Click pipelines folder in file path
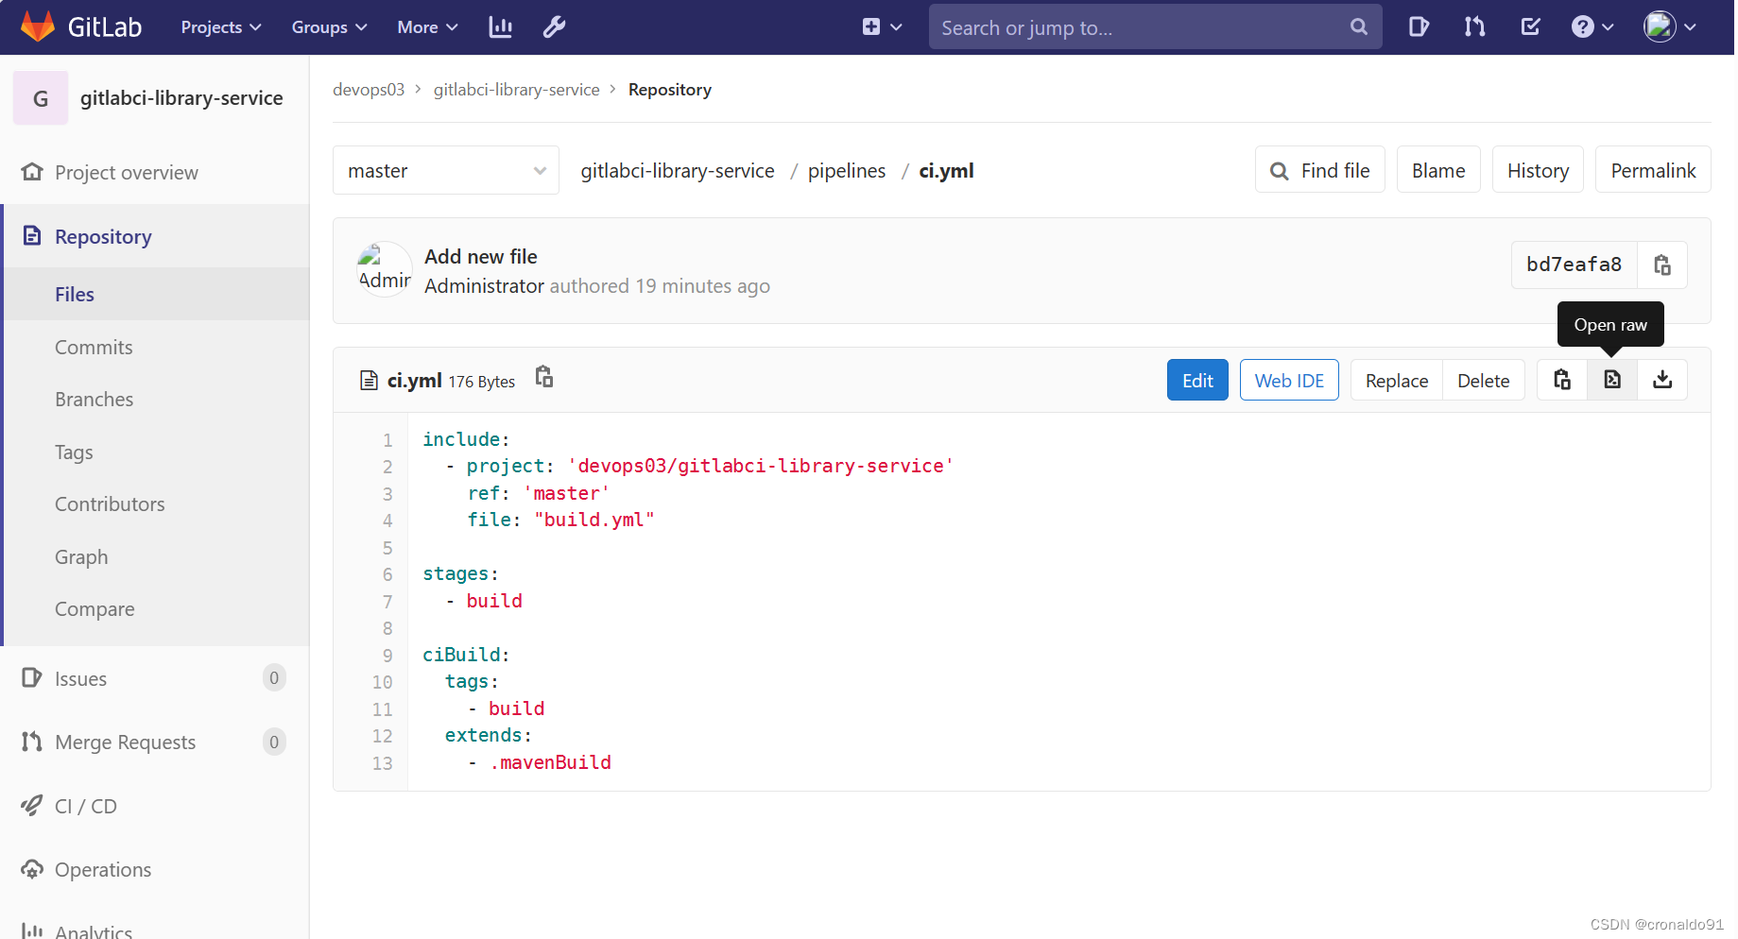The width and height of the screenshot is (1738, 939). click(847, 171)
